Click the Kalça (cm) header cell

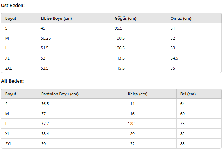point(150,94)
